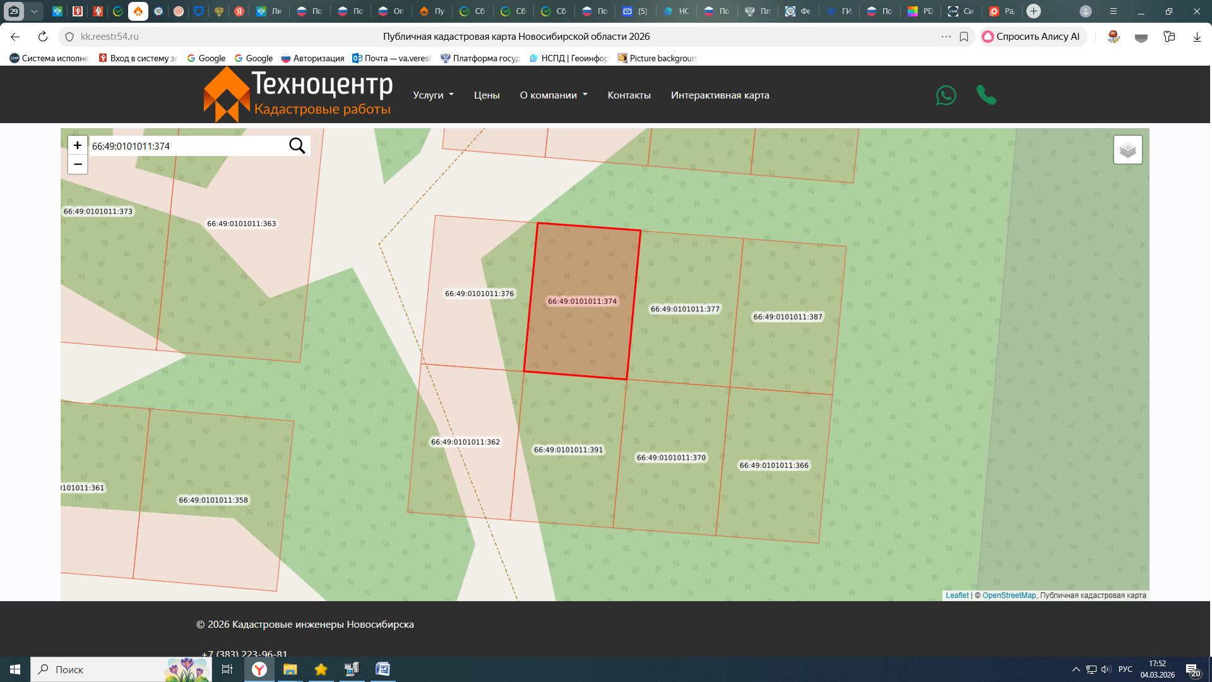Open the tab list chevron

[x=34, y=11]
